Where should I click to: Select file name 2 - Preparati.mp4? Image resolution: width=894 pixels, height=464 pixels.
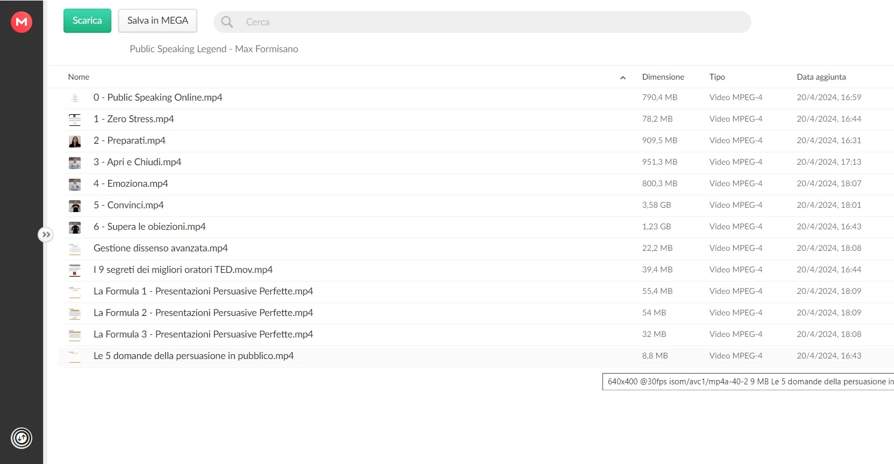click(129, 140)
